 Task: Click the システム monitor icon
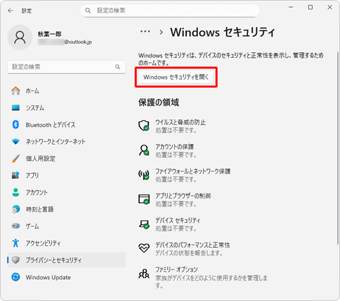16,107
